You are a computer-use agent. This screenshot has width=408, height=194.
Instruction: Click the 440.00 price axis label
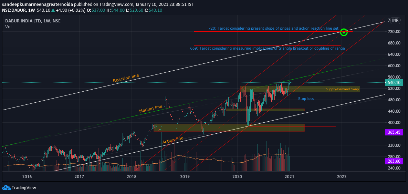tap(394, 111)
